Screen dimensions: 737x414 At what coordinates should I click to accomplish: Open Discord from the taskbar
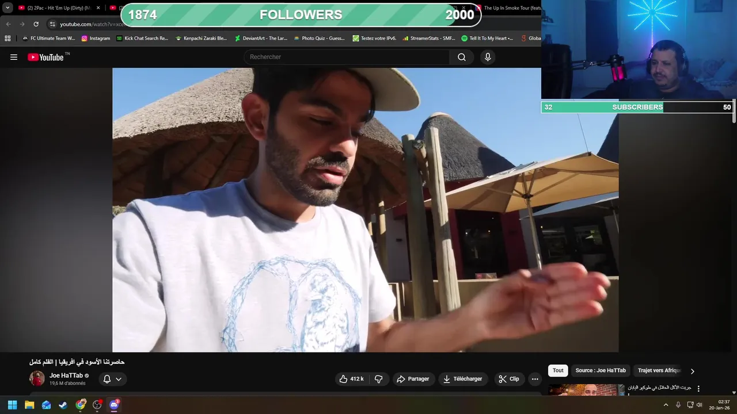tap(114, 405)
